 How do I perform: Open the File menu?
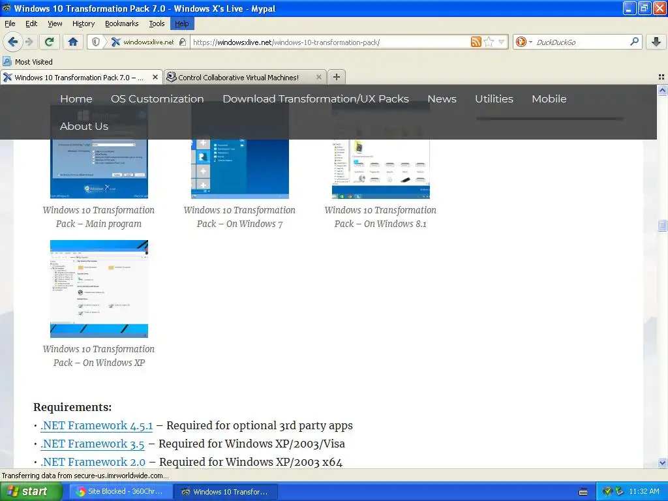click(10, 23)
